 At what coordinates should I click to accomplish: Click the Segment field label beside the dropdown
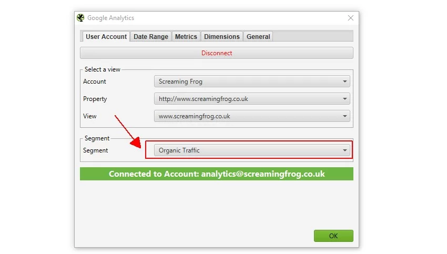[96, 150]
